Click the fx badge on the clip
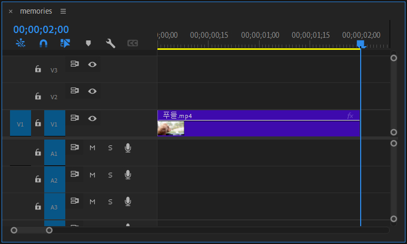407x244 pixels. (350, 115)
